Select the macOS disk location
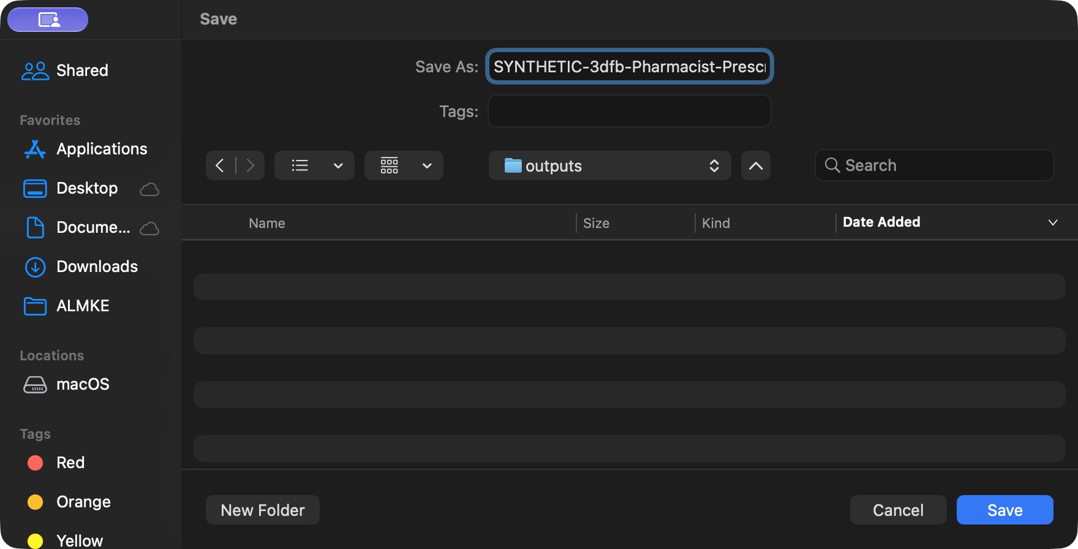1078x549 pixels. (x=66, y=384)
